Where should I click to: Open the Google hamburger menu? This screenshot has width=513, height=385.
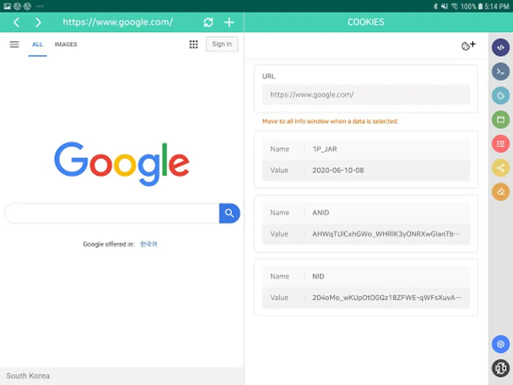pyautogui.click(x=14, y=44)
